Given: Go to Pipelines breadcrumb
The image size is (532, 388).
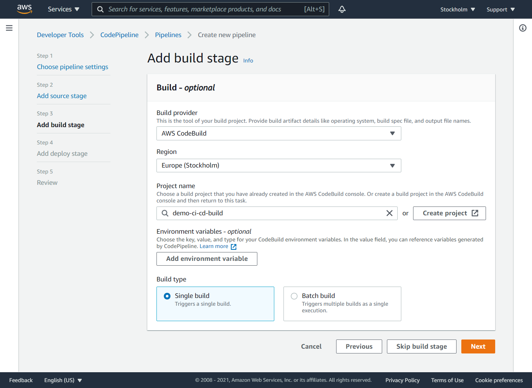Looking at the screenshot, I should tap(168, 35).
